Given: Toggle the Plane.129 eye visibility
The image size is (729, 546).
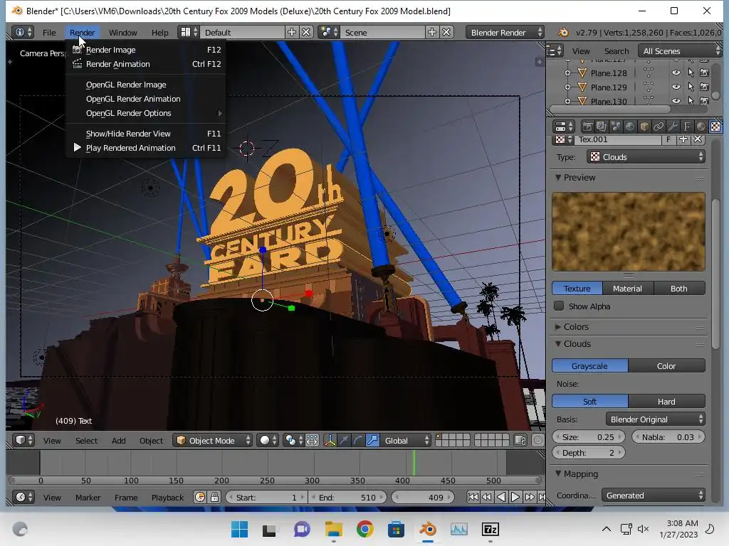Looking at the screenshot, I should pos(676,87).
